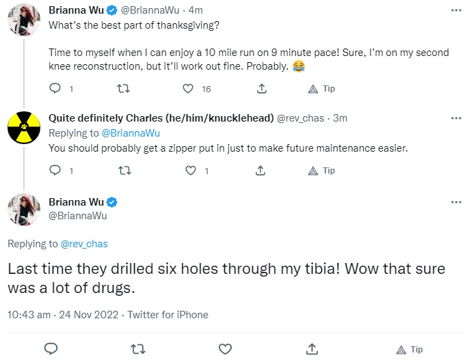The image size is (471, 362).
Task: Reply to the six holes tibia tweet
Action: [x=51, y=349]
